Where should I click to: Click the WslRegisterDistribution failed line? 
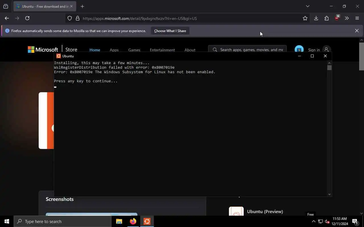(114, 68)
